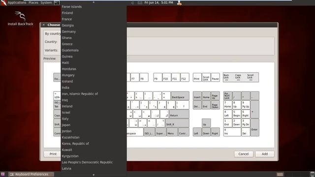Click the Keyboard Preferences taskbar button
Viewport: 315px width, 177px height.
31,174
